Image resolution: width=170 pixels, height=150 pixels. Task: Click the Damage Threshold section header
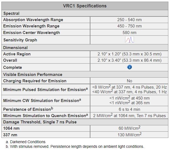pyautogui.click(x=85, y=122)
